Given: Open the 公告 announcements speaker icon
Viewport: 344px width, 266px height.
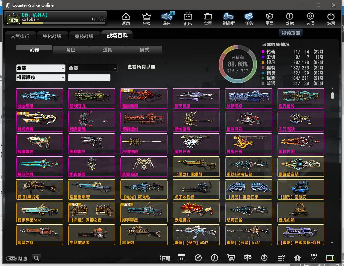Looking at the screenshot, I should coord(167,18).
